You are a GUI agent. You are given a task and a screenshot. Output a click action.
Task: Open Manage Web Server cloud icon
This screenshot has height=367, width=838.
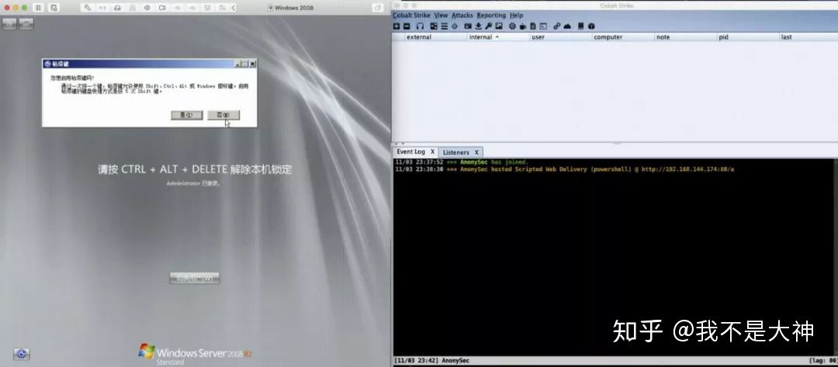567,26
